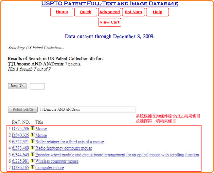Select the 'Searching US Patent Collection...' text
This screenshot has height=173, width=214.
pos(36,48)
